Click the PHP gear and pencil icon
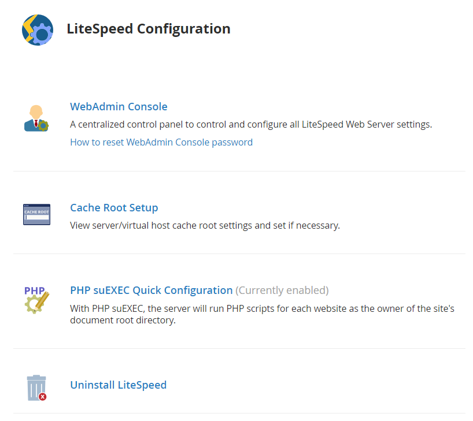 37,300
